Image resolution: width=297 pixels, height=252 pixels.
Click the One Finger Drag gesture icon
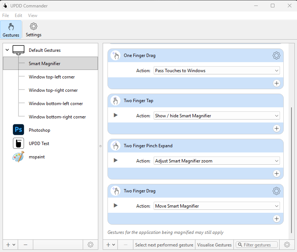click(x=115, y=56)
